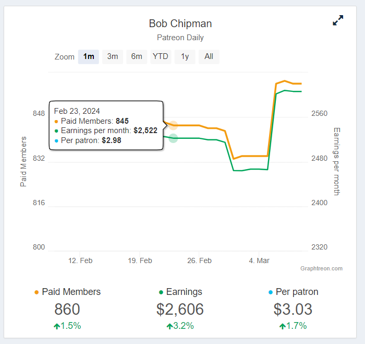Viewport: 365px width, 344px height.
Task: Toggle the Earnings series legend
Action: 180,292
